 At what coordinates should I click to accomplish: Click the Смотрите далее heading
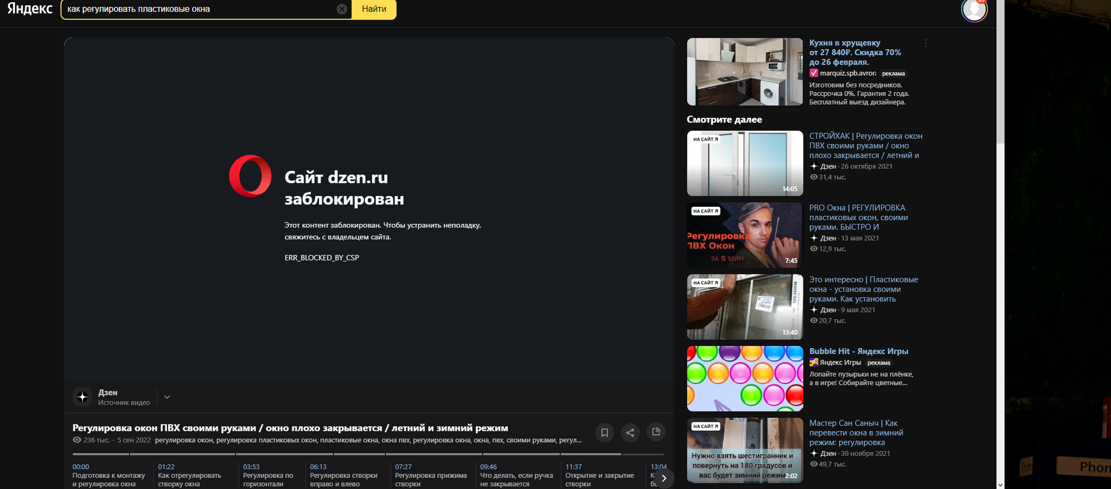tap(724, 119)
